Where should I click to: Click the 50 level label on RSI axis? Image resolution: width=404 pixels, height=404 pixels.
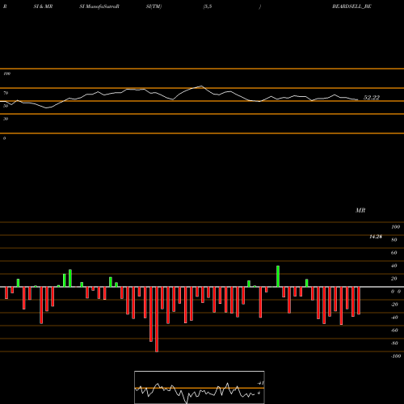(x=6, y=106)
